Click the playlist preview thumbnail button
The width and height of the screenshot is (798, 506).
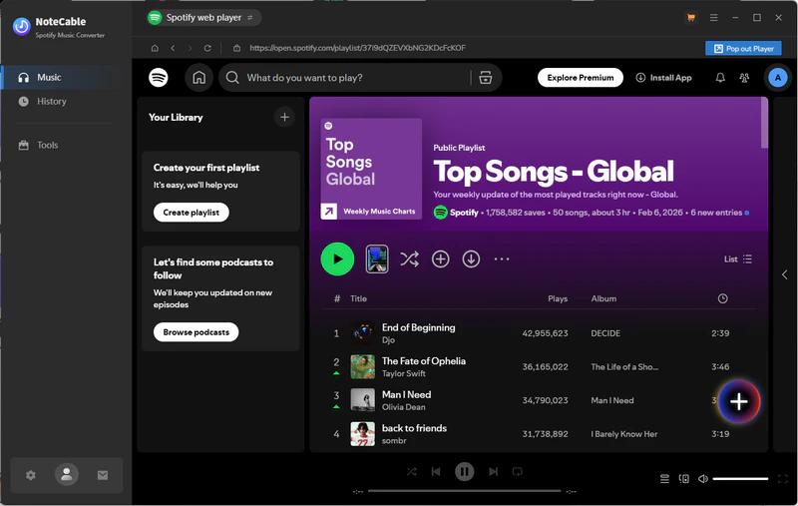377,259
